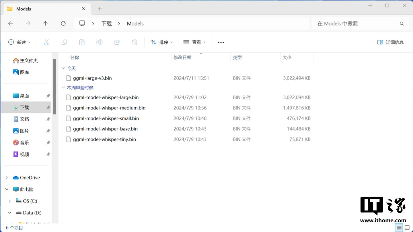Click the Delete trash can icon

pos(135,42)
